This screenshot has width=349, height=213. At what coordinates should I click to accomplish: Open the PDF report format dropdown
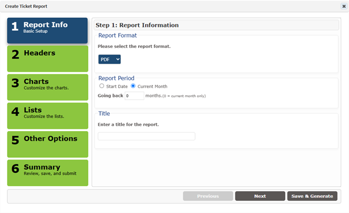pyautogui.click(x=110, y=59)
